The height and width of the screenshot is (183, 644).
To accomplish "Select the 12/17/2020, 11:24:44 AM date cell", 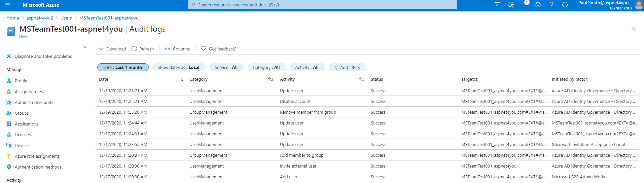I will [123, 123].
